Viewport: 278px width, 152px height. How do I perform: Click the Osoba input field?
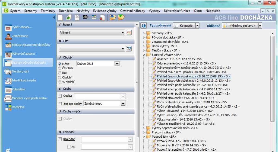[x=100, y=96]
